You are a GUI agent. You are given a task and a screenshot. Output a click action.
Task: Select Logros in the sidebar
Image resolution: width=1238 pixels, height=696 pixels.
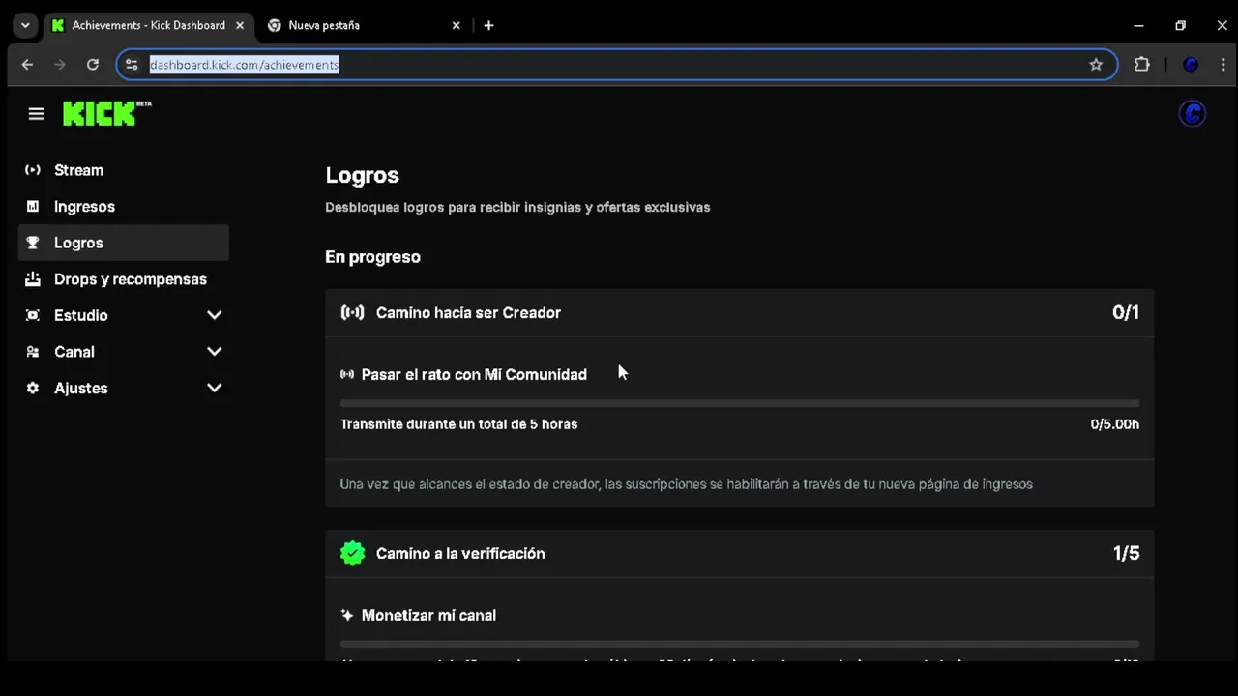coord(124,243)
